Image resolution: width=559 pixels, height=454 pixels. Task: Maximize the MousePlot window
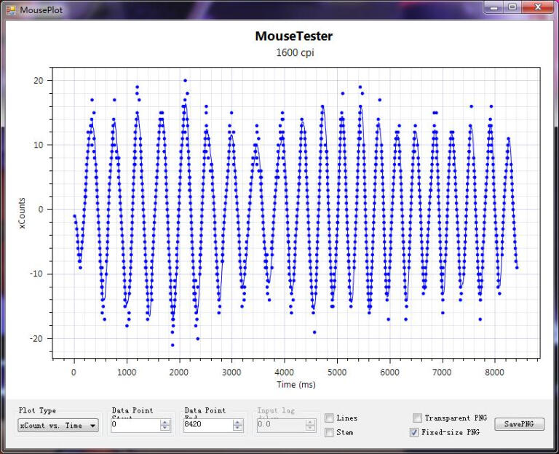(x=512, y=7)
